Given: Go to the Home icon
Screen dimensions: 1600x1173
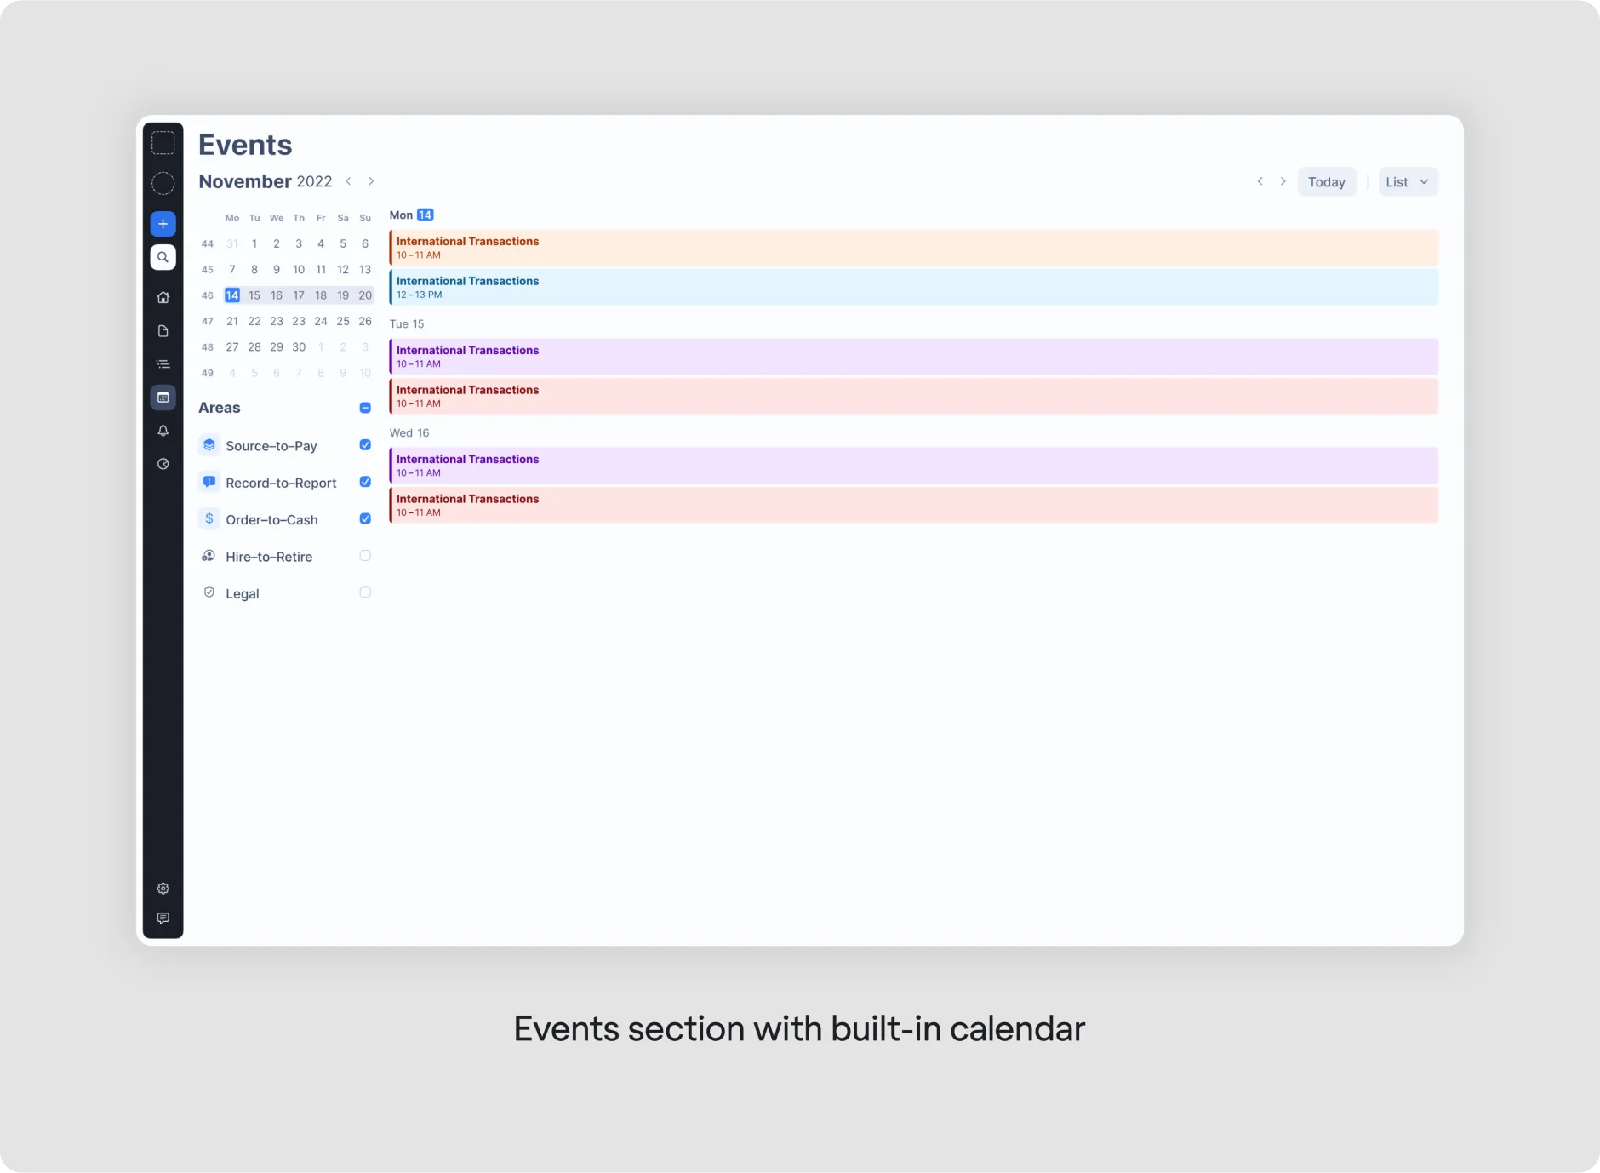Looking at the screenshot, I should click(x=163, y=297).
